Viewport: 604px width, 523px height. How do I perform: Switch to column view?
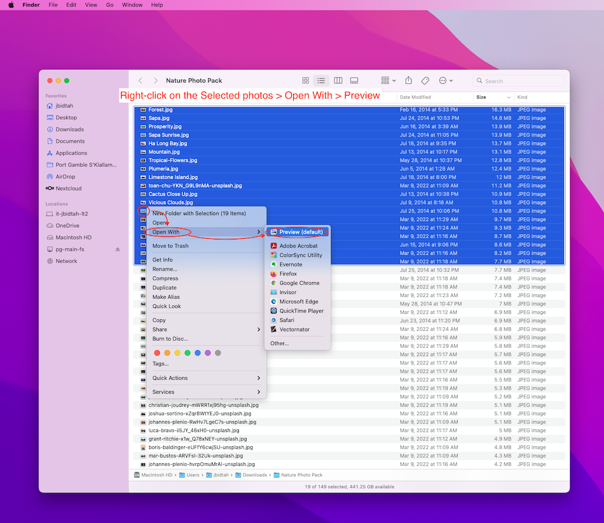point(338,81)
